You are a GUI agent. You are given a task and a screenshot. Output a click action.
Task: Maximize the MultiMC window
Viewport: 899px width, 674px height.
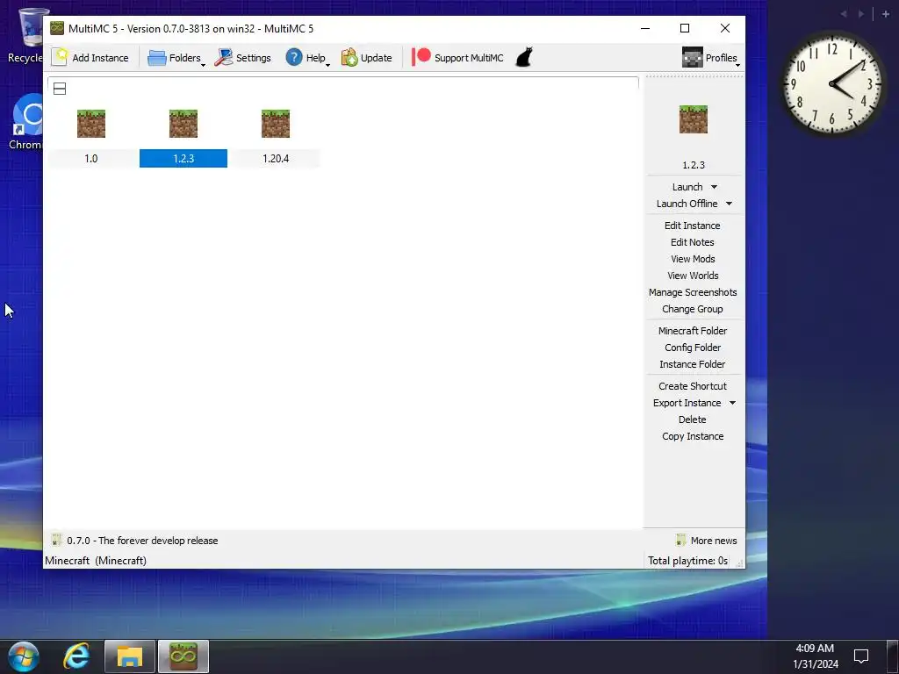(685, 28)
